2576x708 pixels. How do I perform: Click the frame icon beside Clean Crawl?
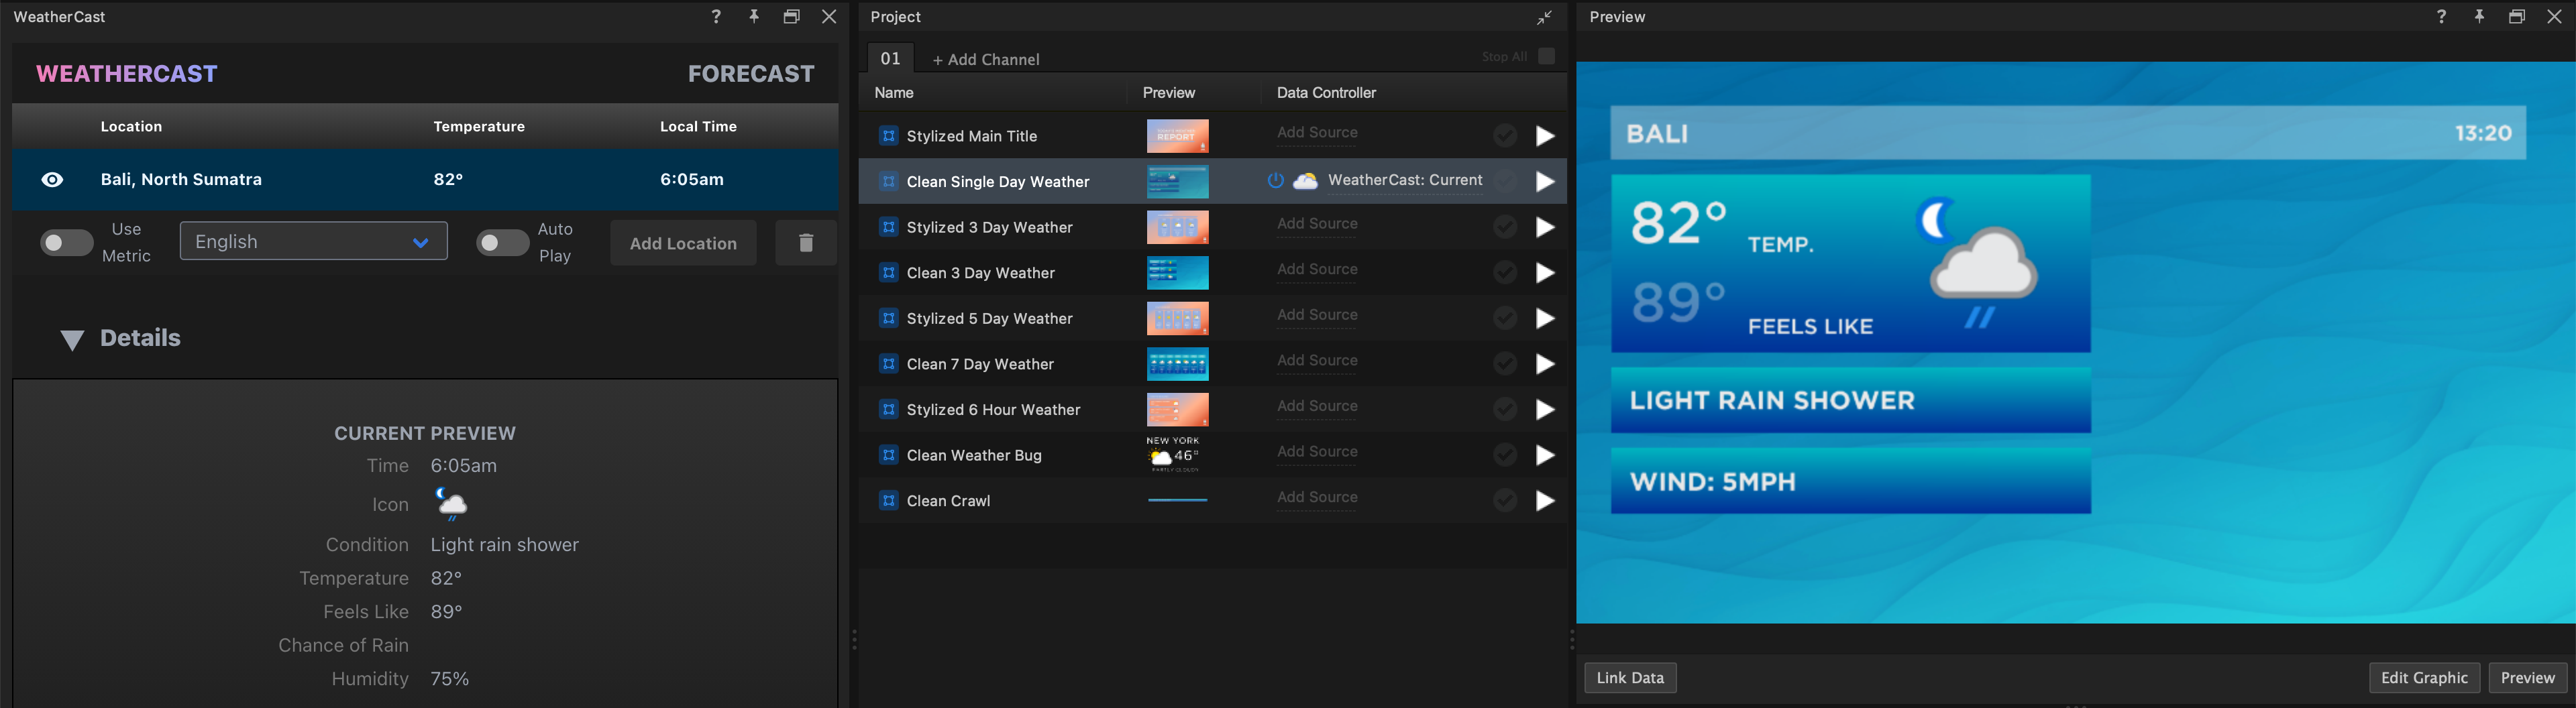click(888, 500)
